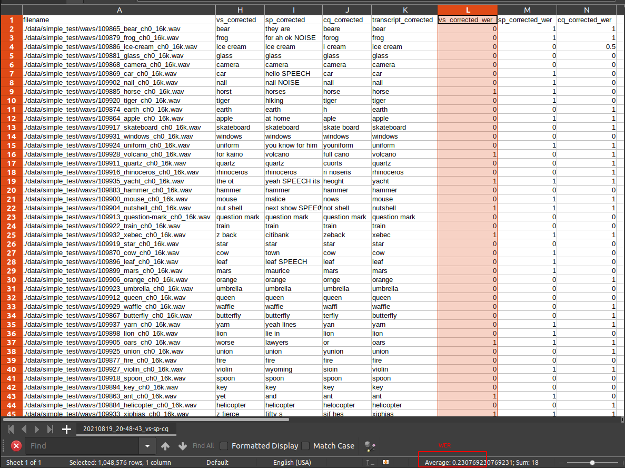Enable Formatted Display checkbox
Image resolution: width=625 pixels, height=468 pixels.
224,446
